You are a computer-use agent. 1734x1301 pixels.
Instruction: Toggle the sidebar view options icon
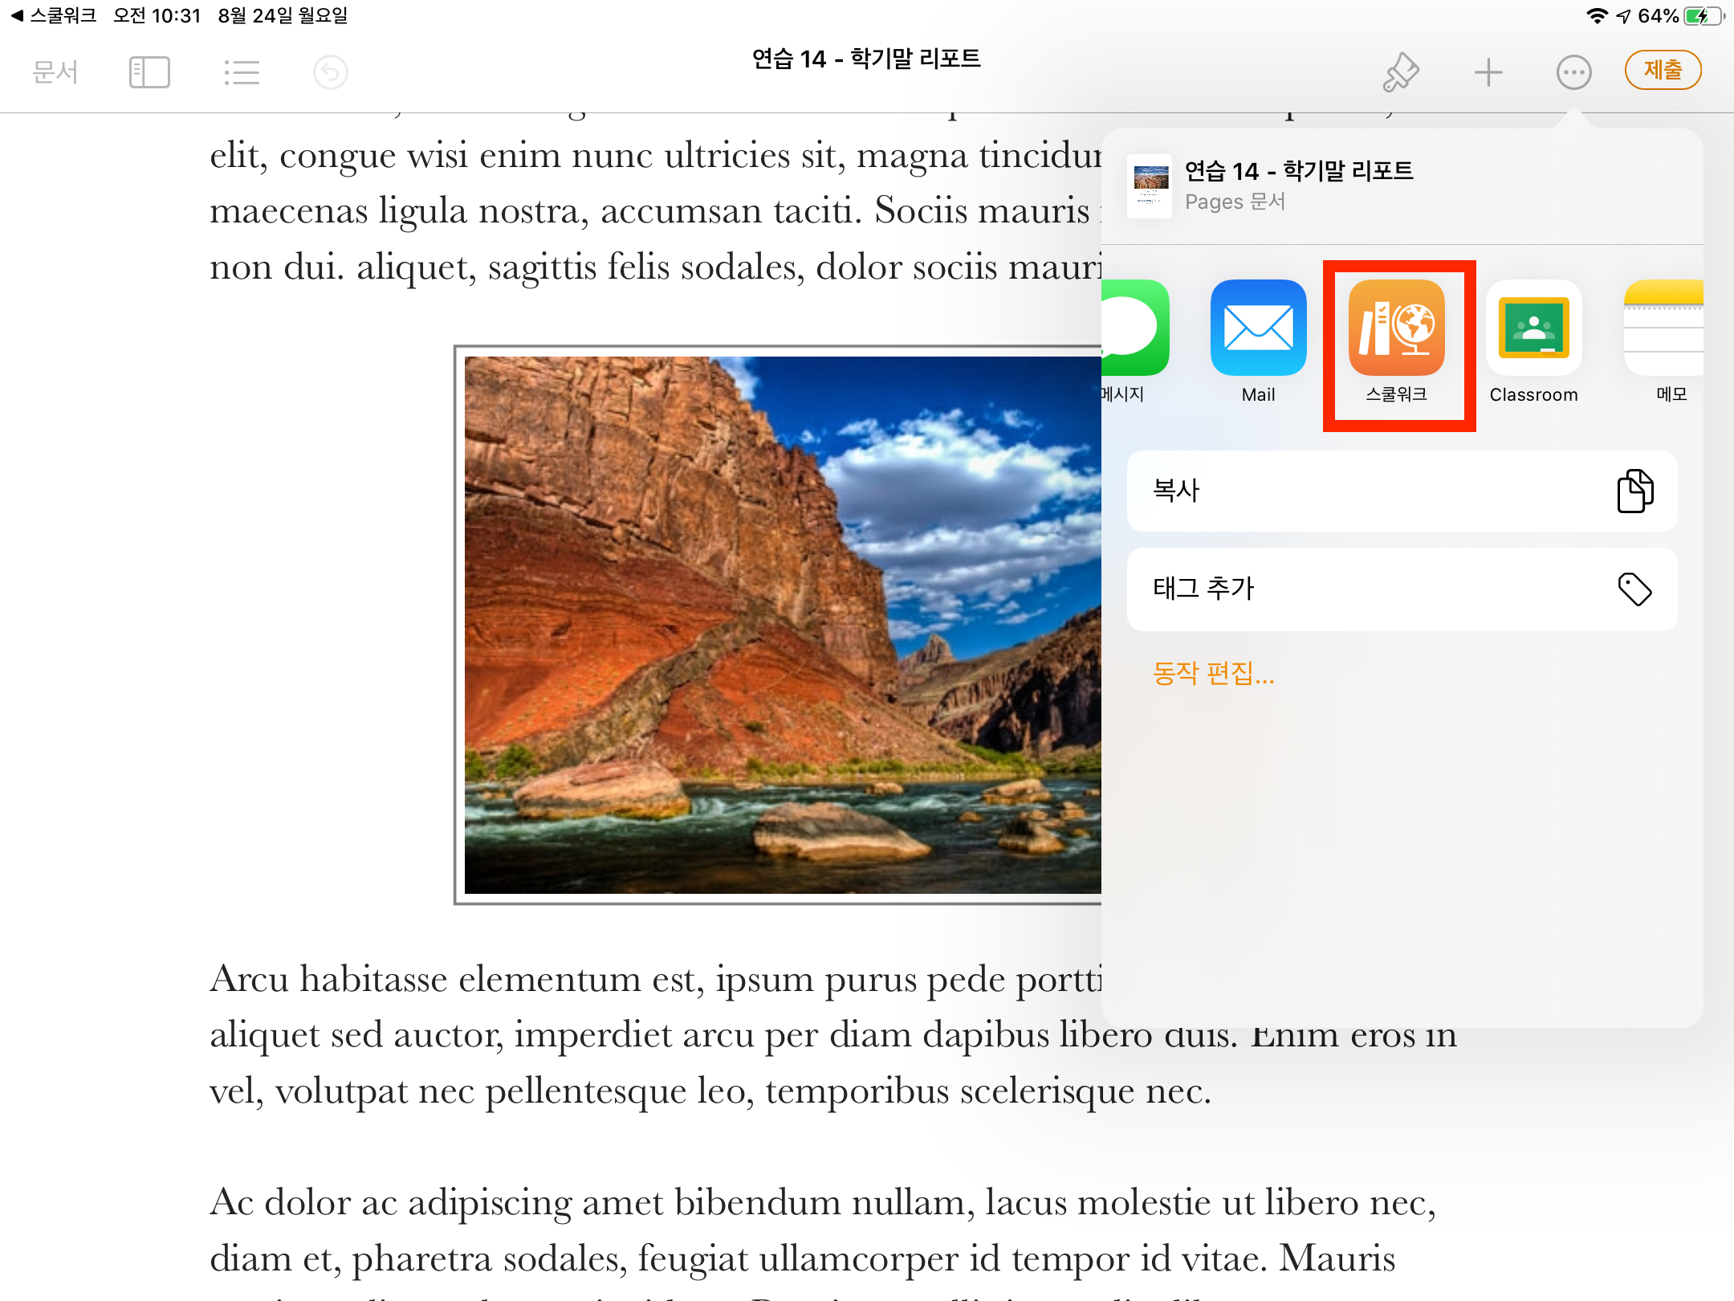149,72
